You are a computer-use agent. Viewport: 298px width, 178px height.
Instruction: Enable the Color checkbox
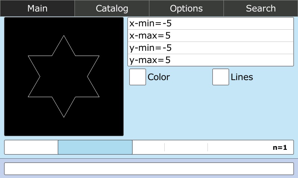tap(137, 77)
